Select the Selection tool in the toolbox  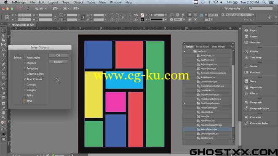click(3, 31)
